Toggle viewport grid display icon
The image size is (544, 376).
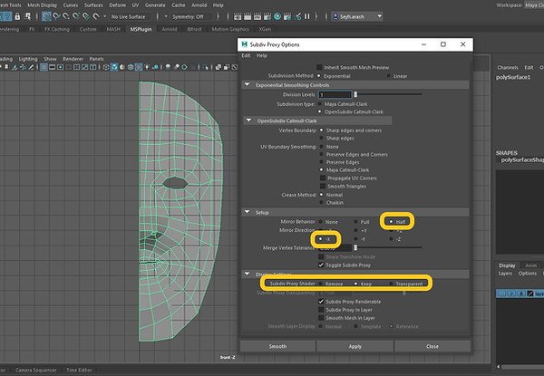(44, 67)
